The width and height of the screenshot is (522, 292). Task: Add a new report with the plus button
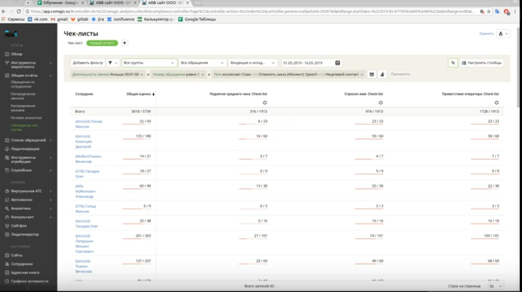(124, 43)
